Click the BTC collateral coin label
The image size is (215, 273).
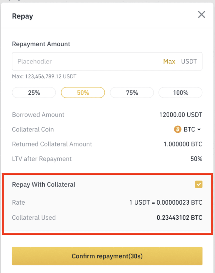189,129
